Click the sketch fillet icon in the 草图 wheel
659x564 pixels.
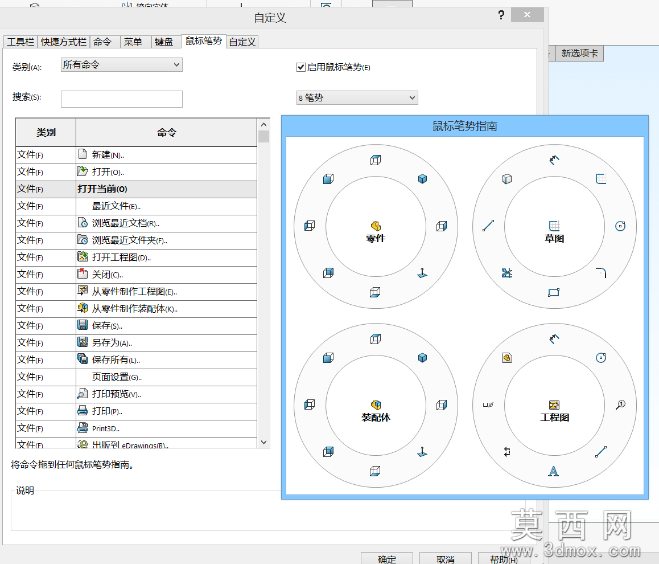click(601, 273)
